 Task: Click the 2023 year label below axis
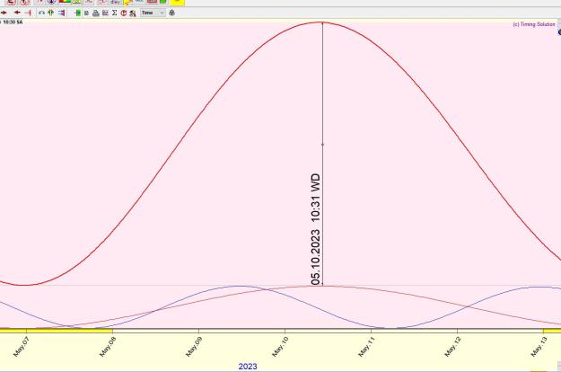click(x=248, y=367)
